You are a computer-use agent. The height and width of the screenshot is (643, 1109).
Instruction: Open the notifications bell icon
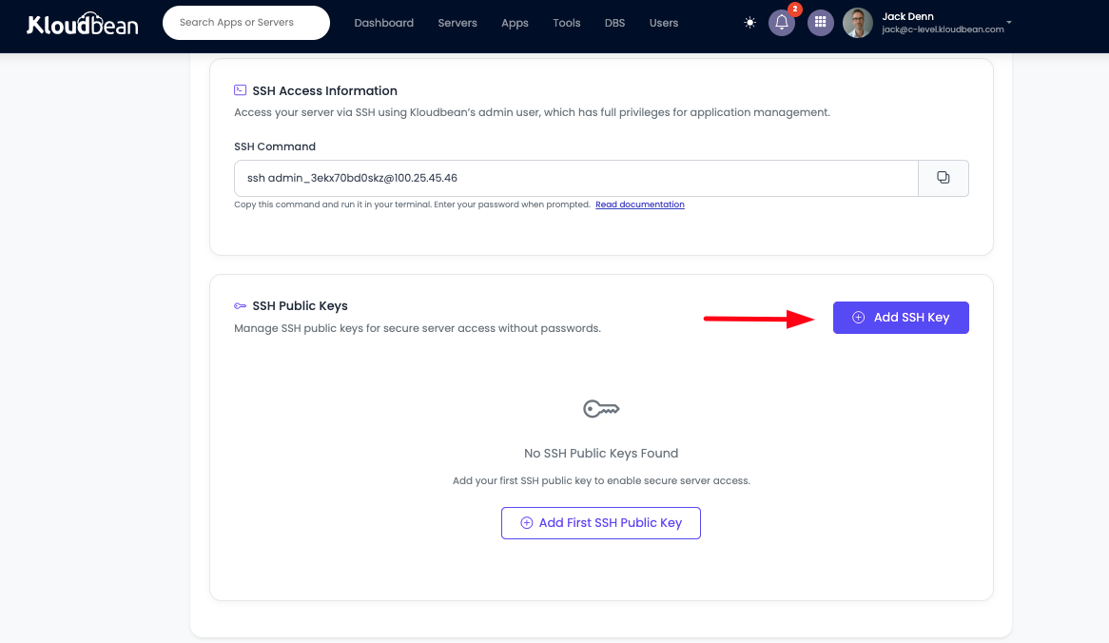[x=782, y=23]
